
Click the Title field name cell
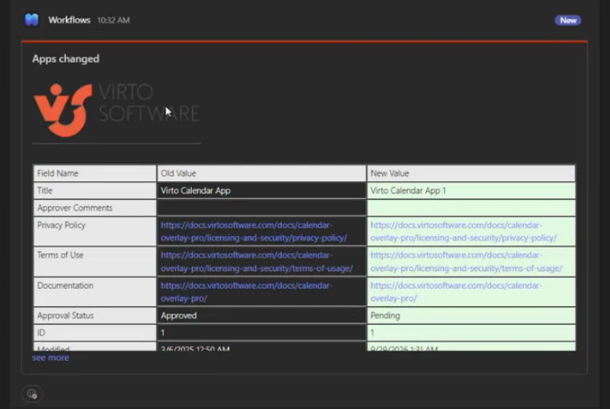point(95,191)
